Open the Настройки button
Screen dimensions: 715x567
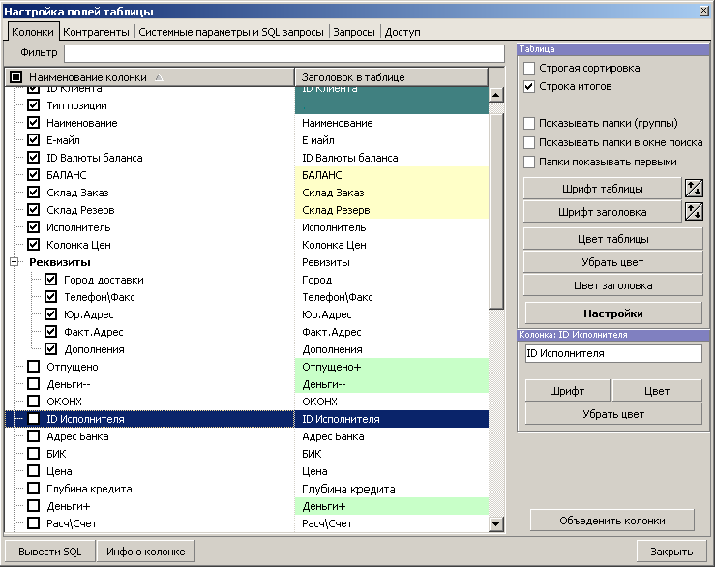tap(613, 313)
